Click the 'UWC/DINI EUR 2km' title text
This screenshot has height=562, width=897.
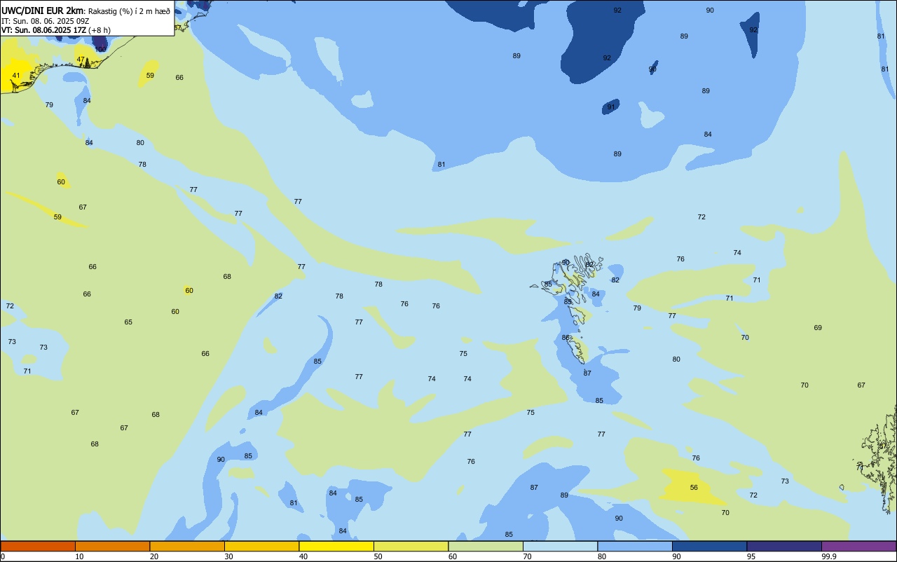tap(43, 11)
